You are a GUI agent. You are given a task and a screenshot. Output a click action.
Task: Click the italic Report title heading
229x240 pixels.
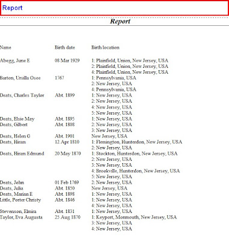tap(120, 21)
